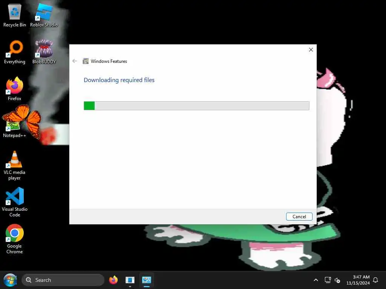Click the Windows Features title icon
The image size is (386, 289).
[x=86, y=61]
